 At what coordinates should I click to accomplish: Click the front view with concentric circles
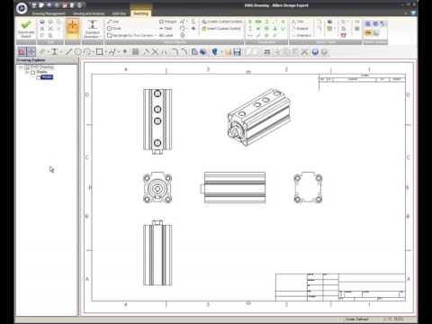(157, 188)
